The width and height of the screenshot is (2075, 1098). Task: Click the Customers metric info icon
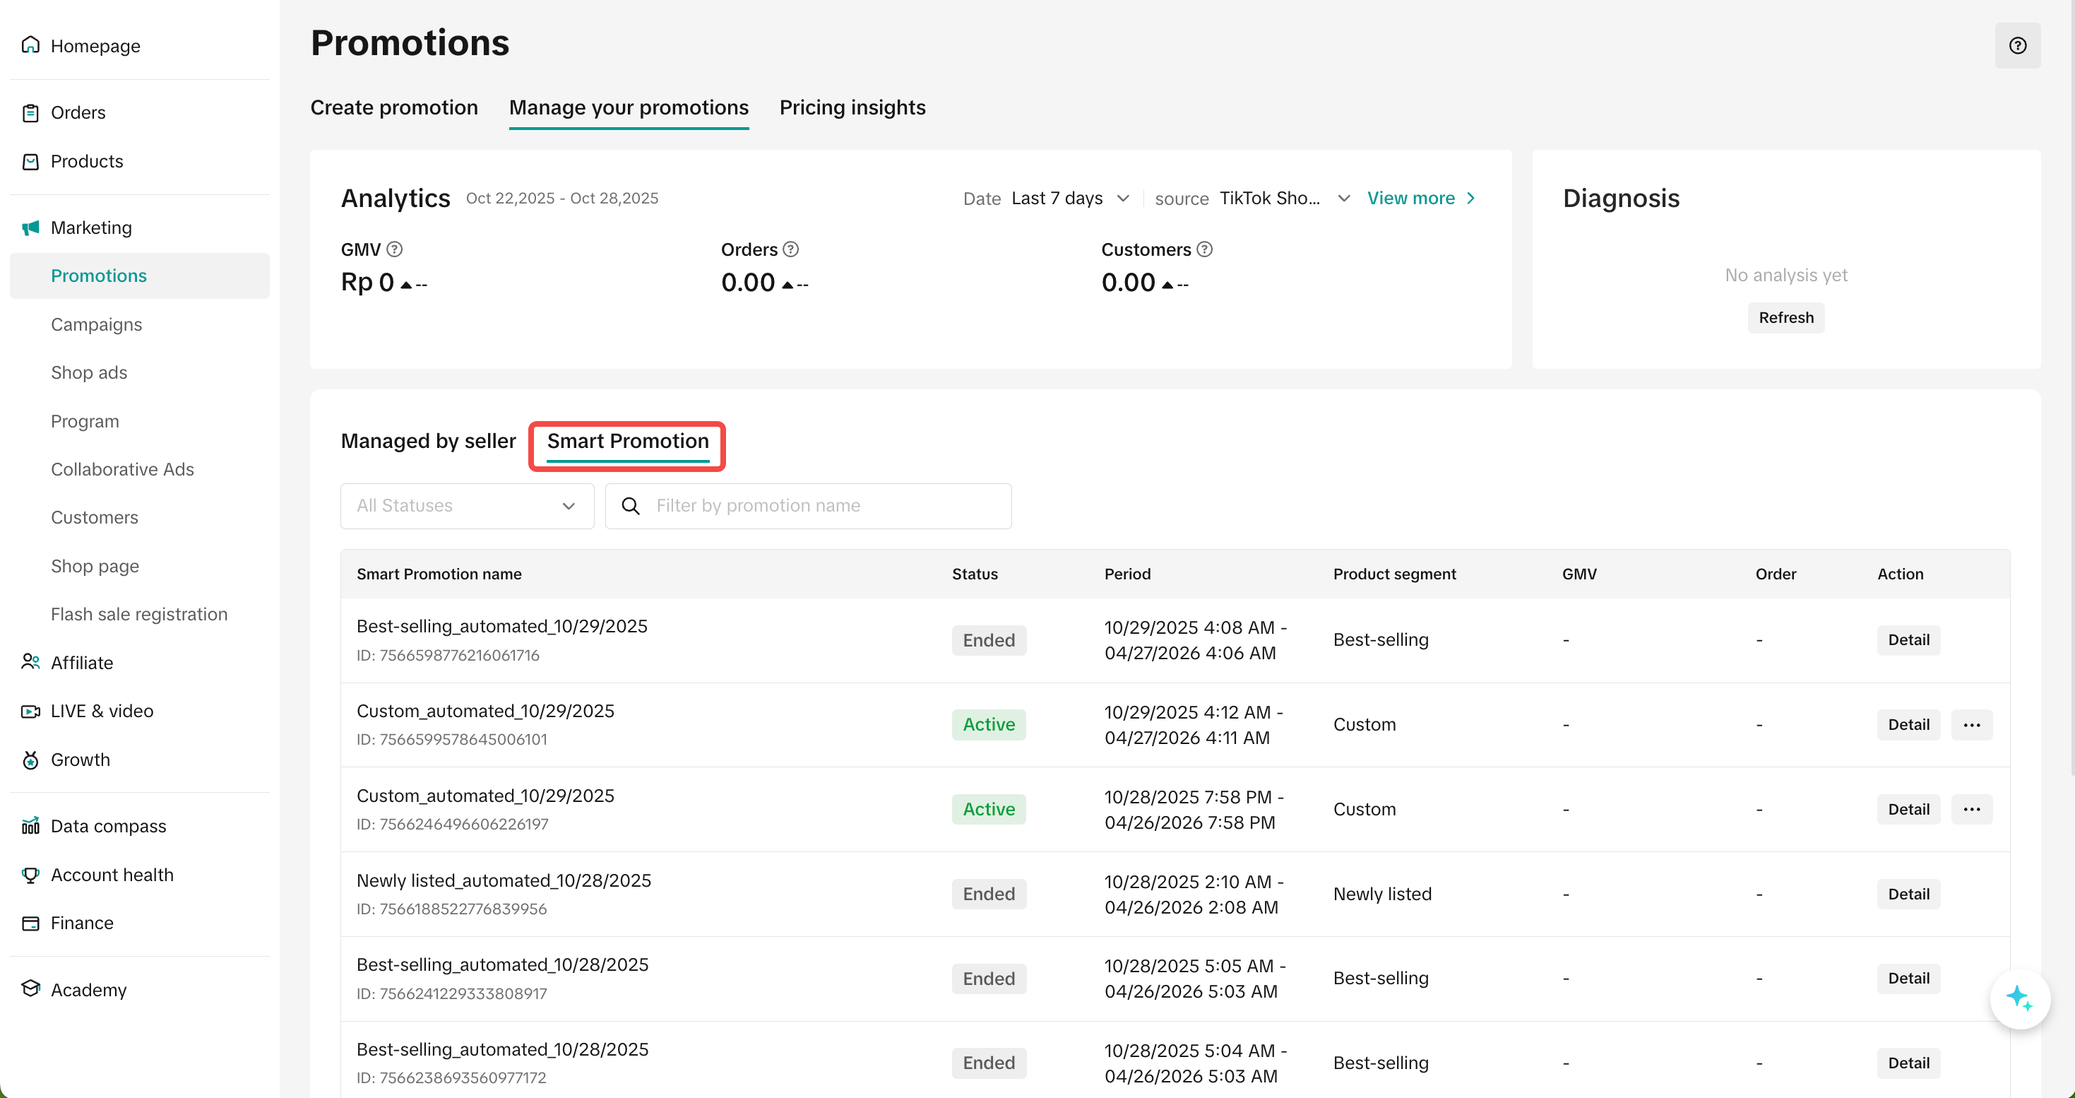[x=1204, y=249]
